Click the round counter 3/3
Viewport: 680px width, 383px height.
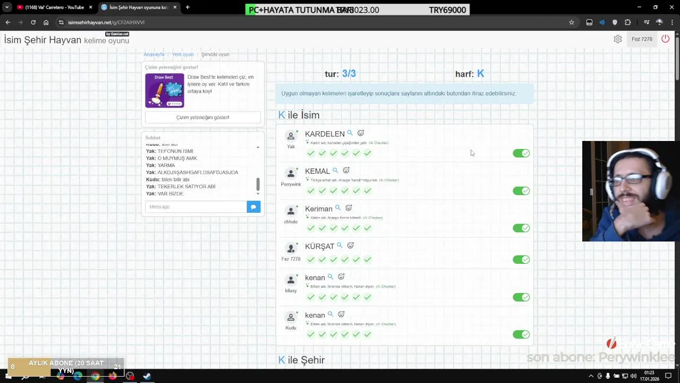(x=349, y=74)
